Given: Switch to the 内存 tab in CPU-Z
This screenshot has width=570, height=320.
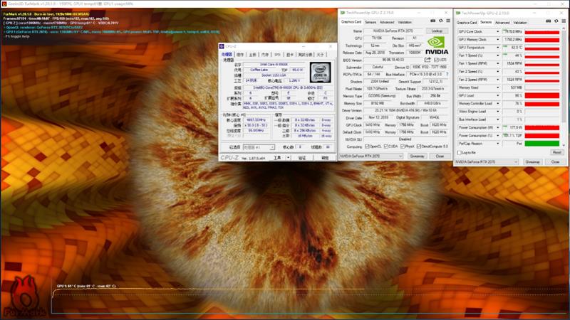Looking at the screenshot, I should [x=264, y=55].
